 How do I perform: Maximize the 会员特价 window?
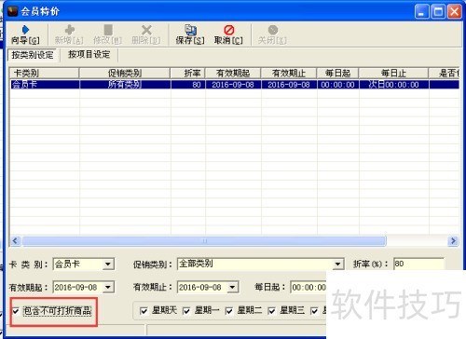pyautogui.click(x=438, y=12)
